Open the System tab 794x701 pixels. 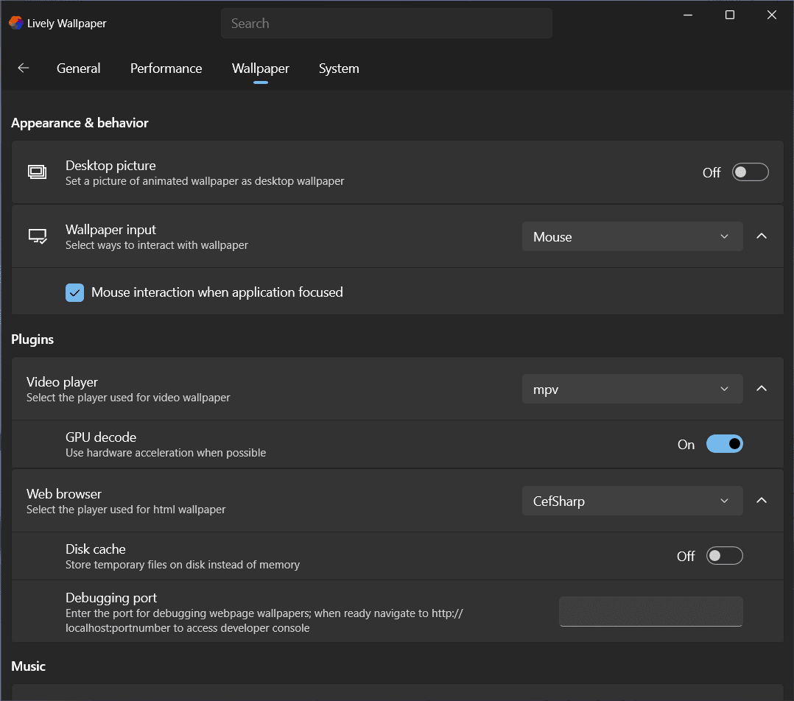pyautogui.click(x=339, y=68)
